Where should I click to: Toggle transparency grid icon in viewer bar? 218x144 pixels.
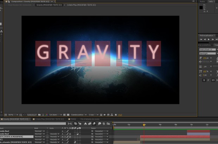pyautogui.click(x=68, y=115)
